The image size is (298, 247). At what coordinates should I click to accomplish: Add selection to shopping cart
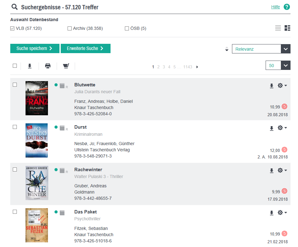(66, 66)
